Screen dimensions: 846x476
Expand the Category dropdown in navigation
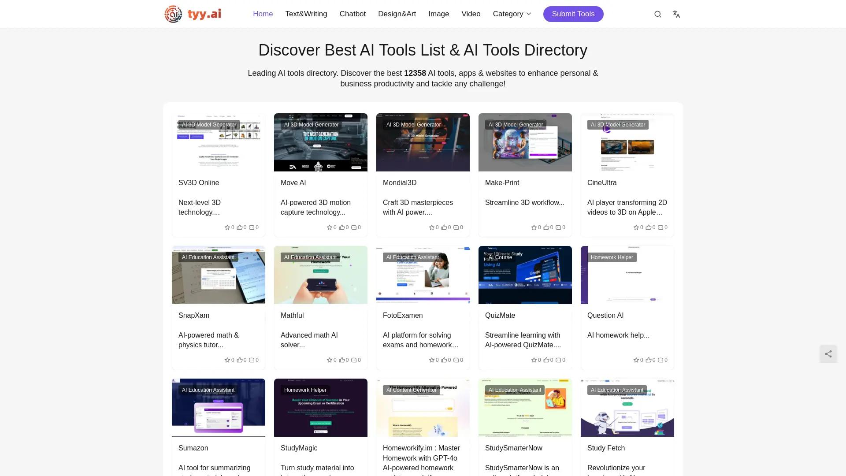512,14
